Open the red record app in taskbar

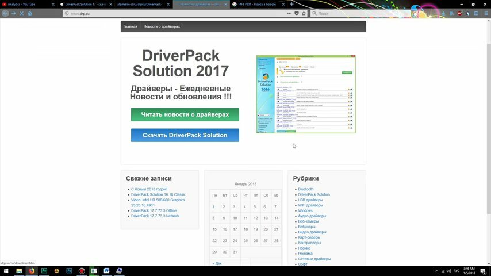(82, 271)
